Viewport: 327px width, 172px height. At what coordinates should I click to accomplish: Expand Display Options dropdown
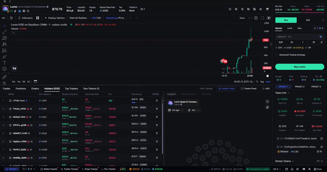coord(55,18)
